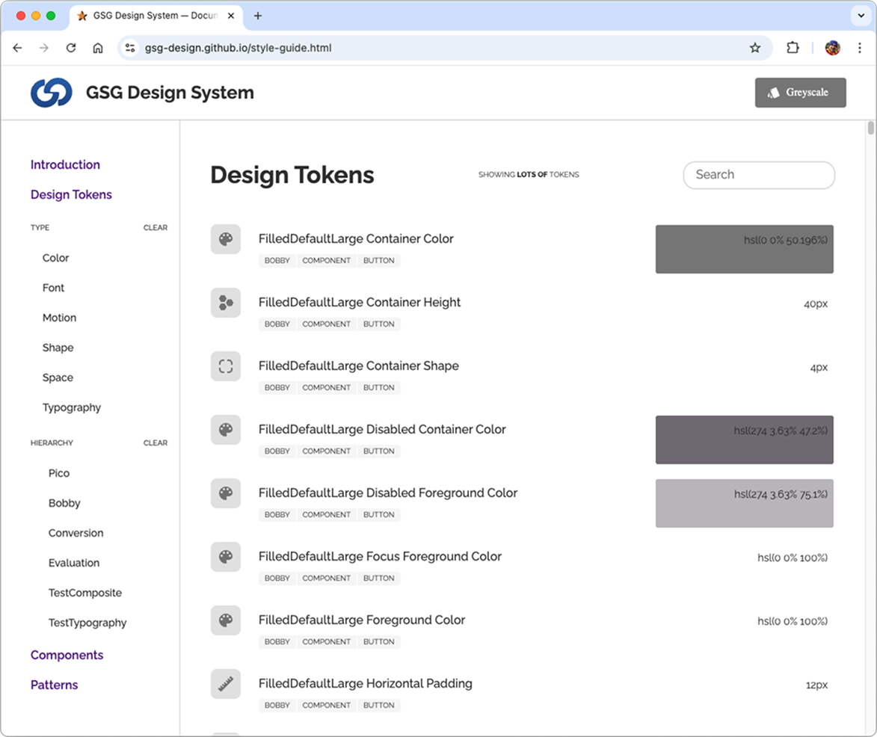Viewport: 877px width, 737px height.
Task: Click CLEAR next to the TYPE filters
Action: [156, 228]
